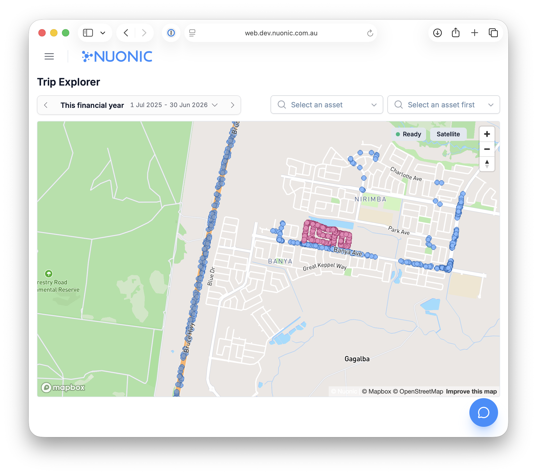Toggle the Satellite map view

click(448, 134)
